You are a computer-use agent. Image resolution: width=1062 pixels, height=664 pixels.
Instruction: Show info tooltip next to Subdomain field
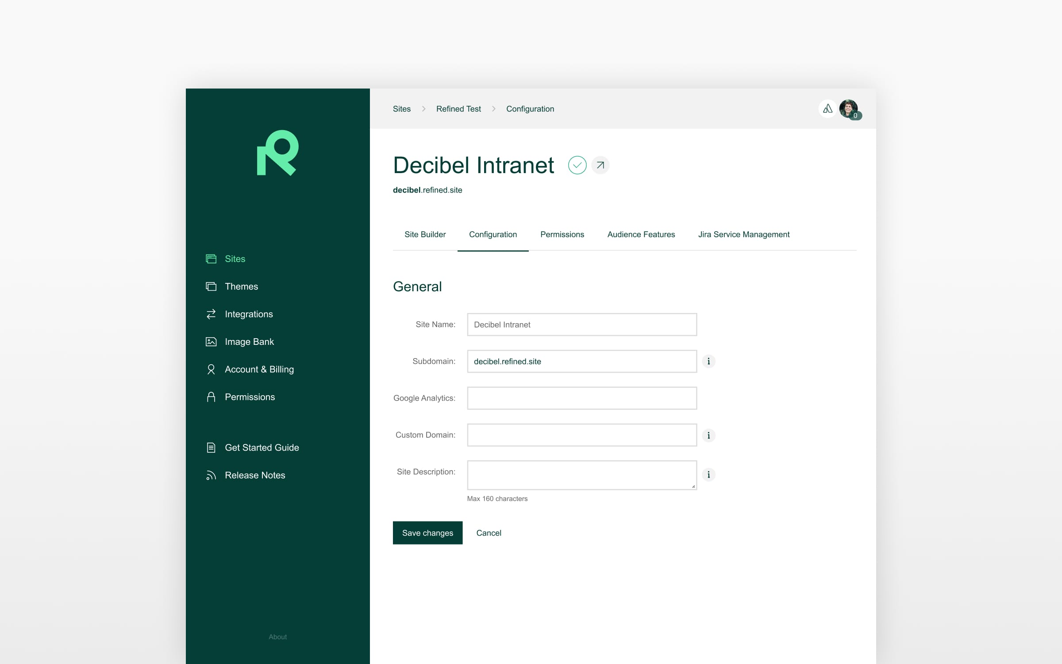[709, 361]
